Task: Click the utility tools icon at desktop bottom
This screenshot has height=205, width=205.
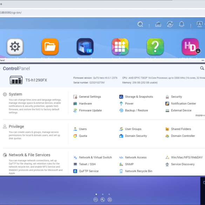Action: tap(103, 200)
